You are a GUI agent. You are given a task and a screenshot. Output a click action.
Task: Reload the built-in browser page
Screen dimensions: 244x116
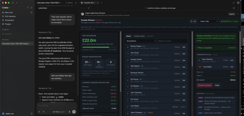(89, 8)
